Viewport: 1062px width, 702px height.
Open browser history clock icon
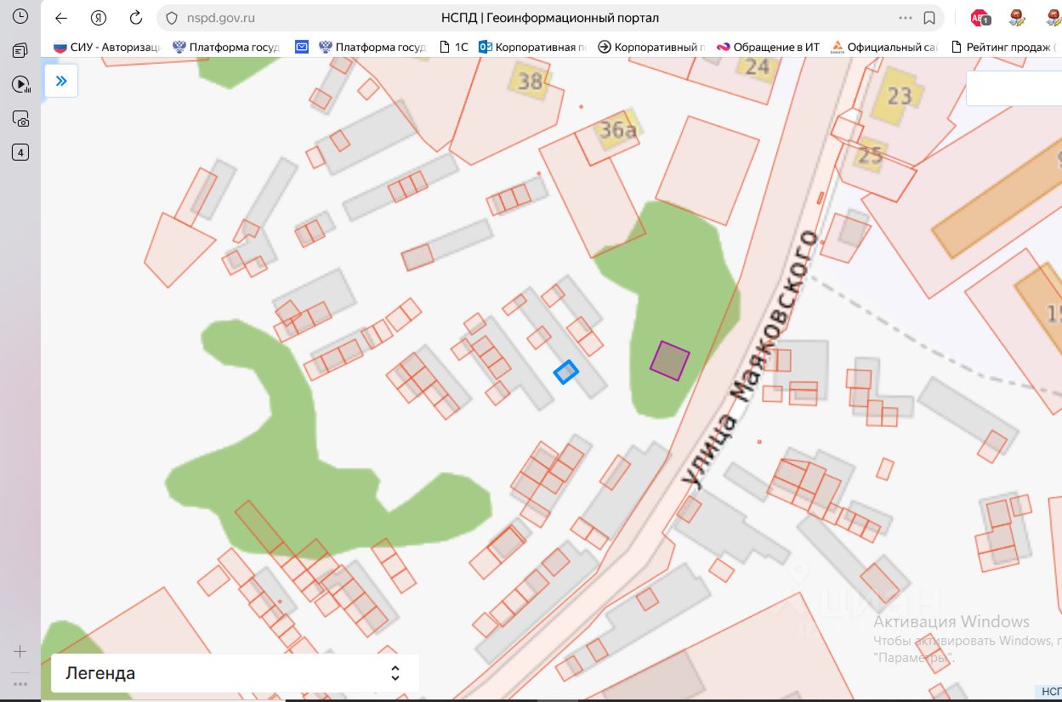pos(20,16)
